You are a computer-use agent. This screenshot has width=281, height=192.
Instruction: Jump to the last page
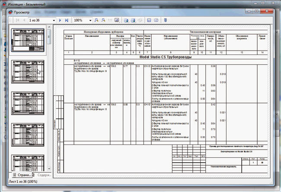tap(67, 20)
